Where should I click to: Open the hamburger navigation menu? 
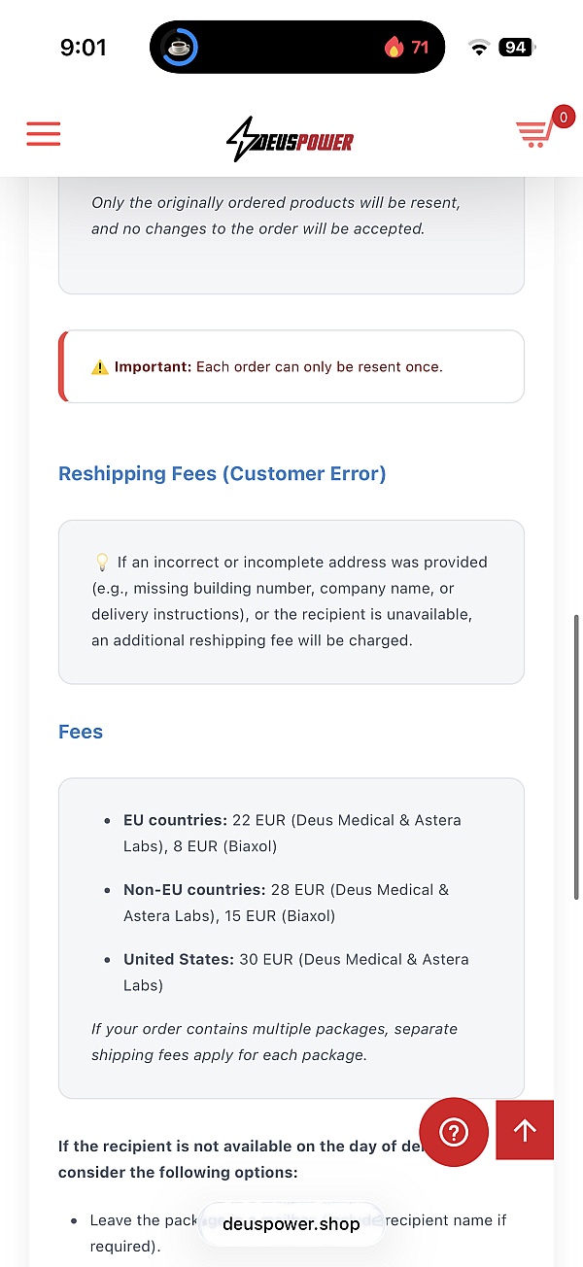[x=44, y=134]
